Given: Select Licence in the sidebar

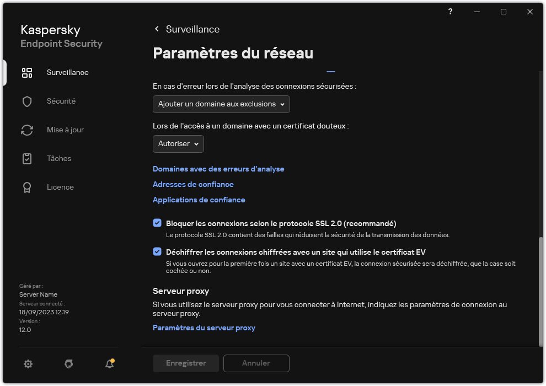Looking at the screenshot, I should tap(60, 187).
